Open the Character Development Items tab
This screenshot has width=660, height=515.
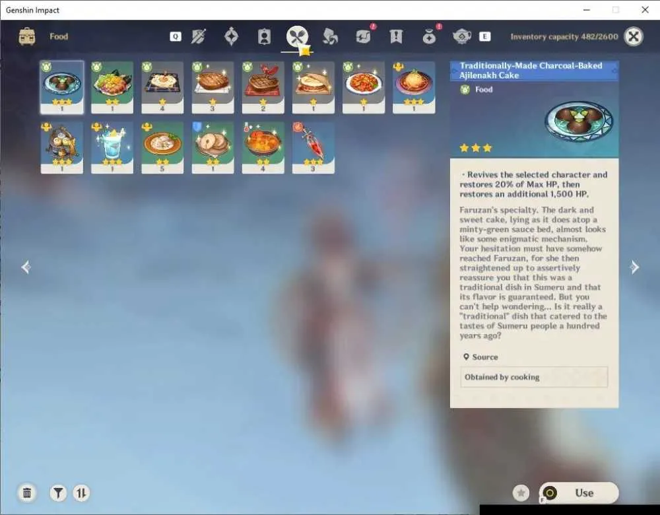click(x=264, y=36)
